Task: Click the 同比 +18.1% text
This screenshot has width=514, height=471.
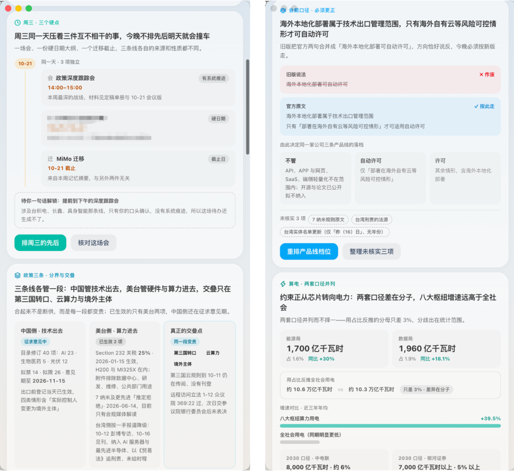Action: pyautogui.click(x=435, y=359)
